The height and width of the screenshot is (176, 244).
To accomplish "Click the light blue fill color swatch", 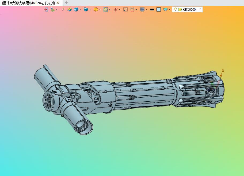I will click(159, 9).
